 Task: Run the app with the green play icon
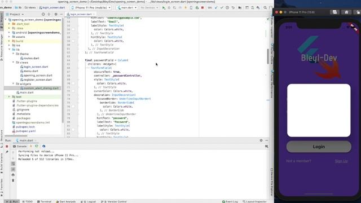pos(164,7)
